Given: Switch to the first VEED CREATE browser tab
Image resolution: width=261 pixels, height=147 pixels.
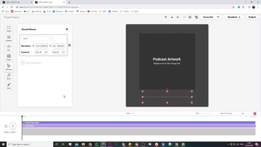Looking at the screenshot, I should point(17,2).
